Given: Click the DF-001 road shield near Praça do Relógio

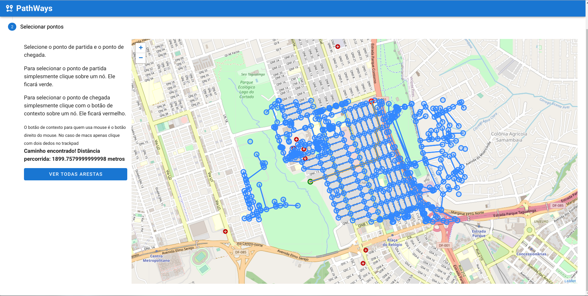Looking at the screenshot, I should click(x=444, y=245).
